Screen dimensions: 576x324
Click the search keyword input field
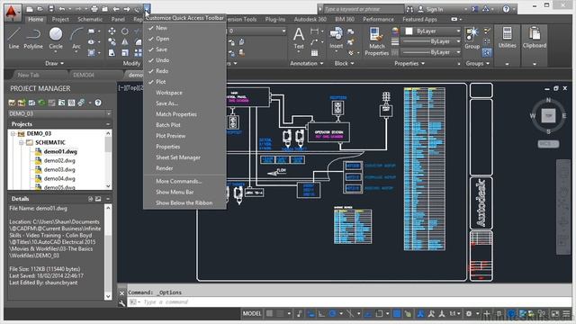[363, 9]
